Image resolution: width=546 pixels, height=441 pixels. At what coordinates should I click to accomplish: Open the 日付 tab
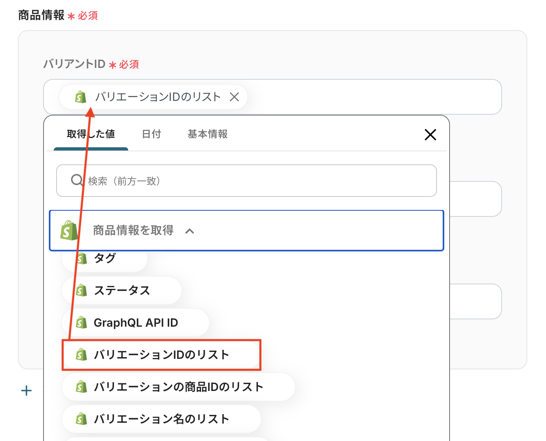(x=151, y=134)
